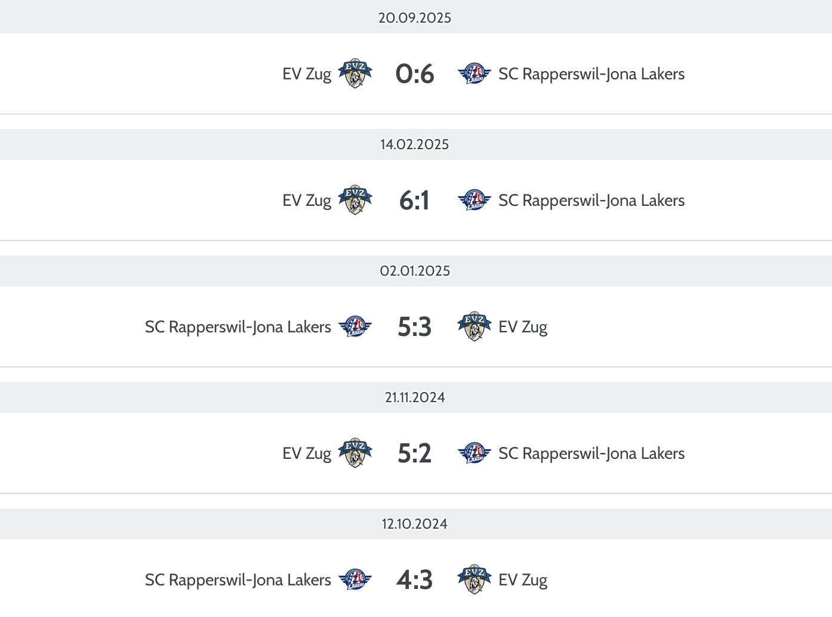Click EV Zug logo in 02.01.2025 match
The width and height of the screenshot is (832, 617).
[x=474, y=327]
